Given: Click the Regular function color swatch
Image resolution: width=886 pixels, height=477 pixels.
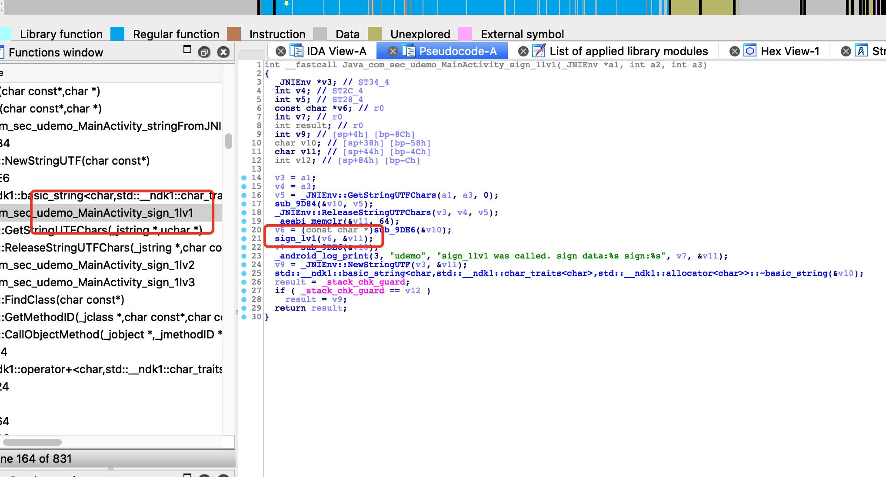Looking at the screenshot, I should [117, 34].
